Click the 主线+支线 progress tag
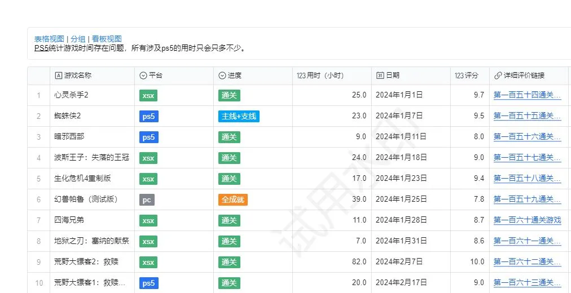The height and width of the screenshot is (293, 571). point(239,116)
